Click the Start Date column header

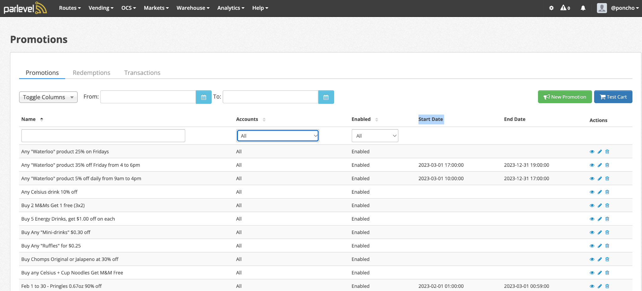tap(431, 119)
